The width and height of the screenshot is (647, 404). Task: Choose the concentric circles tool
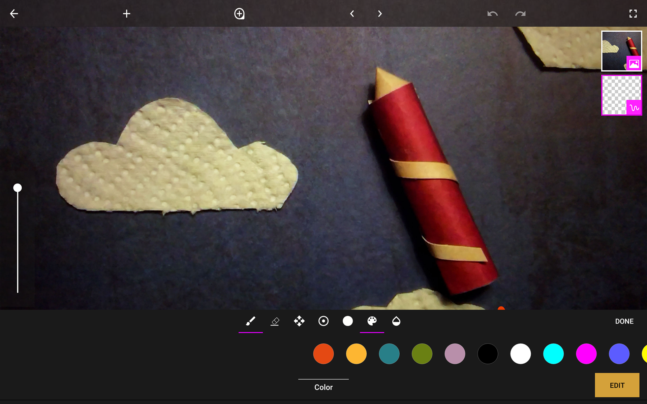323,321
